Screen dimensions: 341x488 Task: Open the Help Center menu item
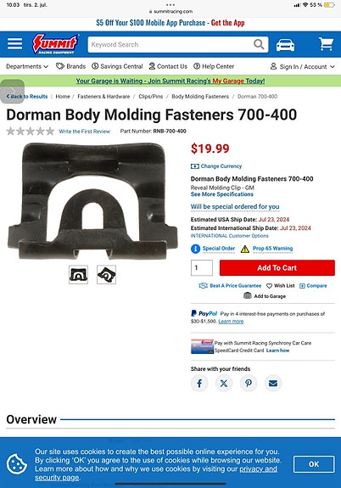point(214,66)
